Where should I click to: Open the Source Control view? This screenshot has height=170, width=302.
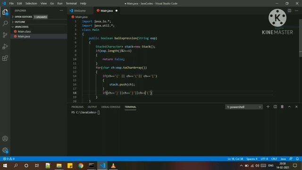[5, 35]
